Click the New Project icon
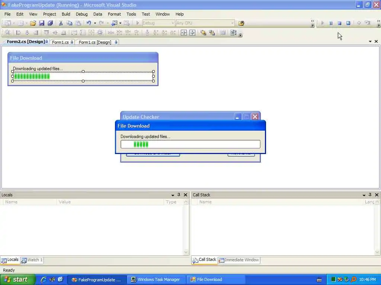Viewport: 381px width, 285px height. [8, 23]
